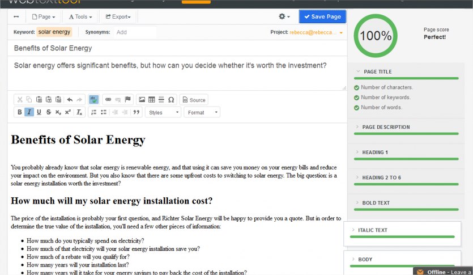473x275 pixels.
Task: Click the solar energy keyword tag
Action: coord(54,32)
